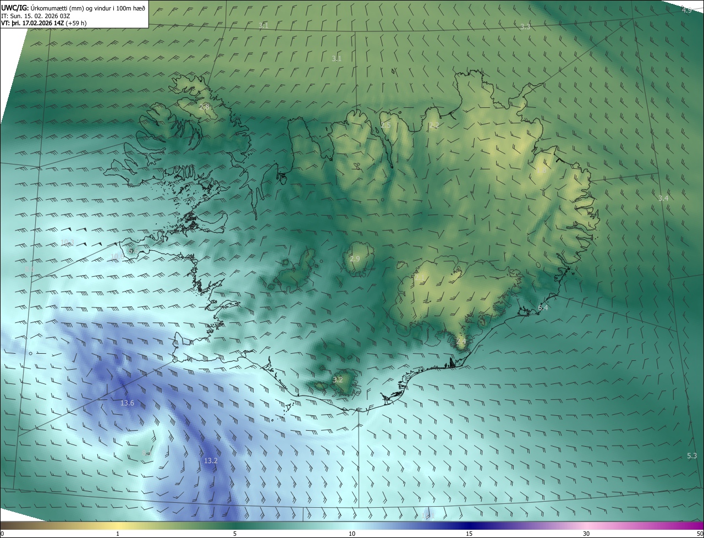
Task: Click the 13.6 maximum value label
Action: click(127, 403)
